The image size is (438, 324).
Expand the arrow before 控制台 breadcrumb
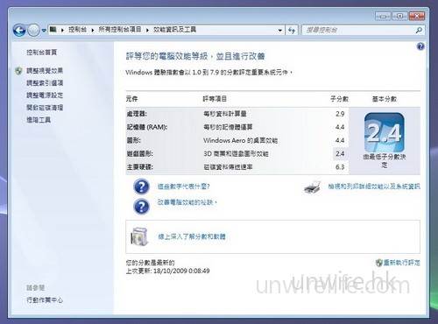coord(62,30)
